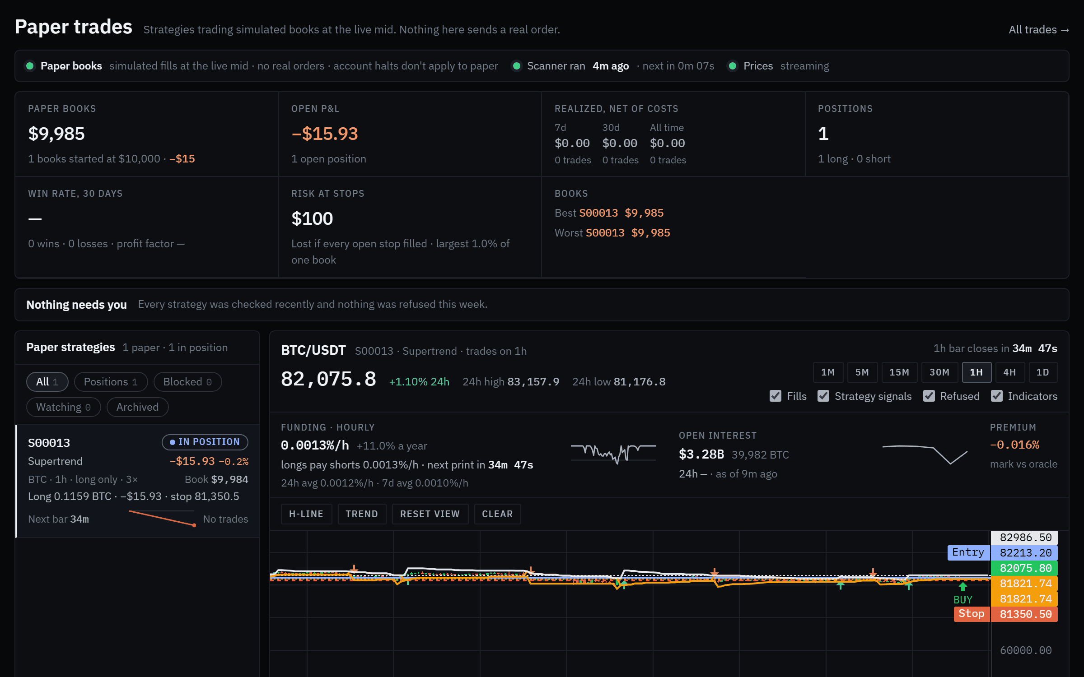Show Watching strategies filter

click(63, 407)
